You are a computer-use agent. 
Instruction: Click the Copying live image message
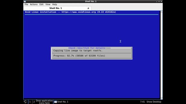(78, 51)
